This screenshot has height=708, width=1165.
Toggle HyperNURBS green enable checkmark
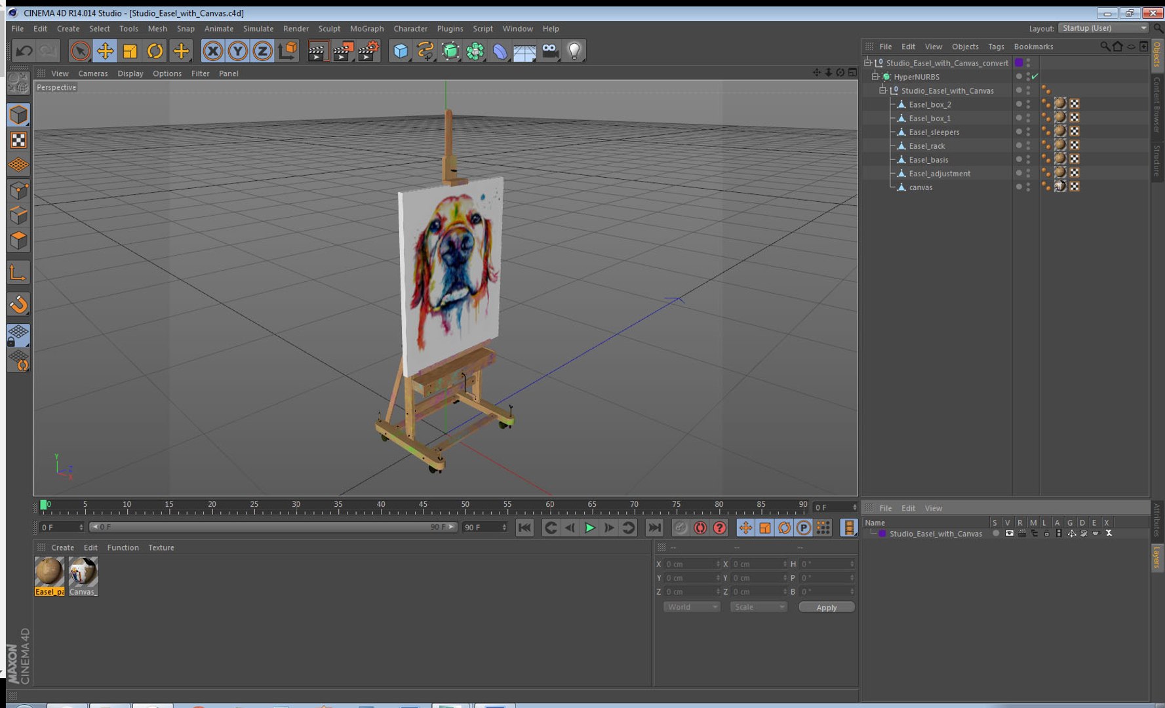(1035, 77)
